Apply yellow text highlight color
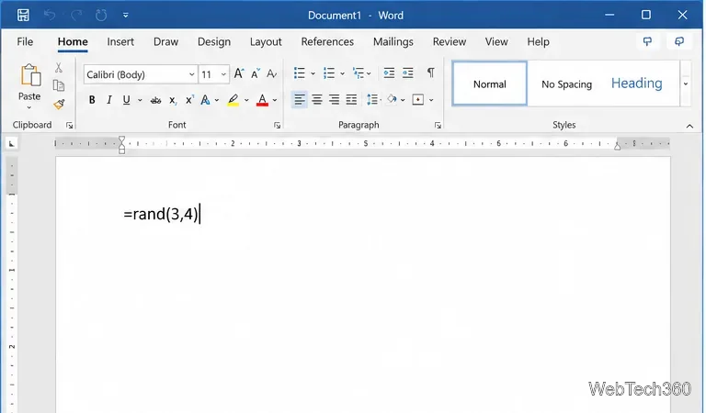Image resolution: width=706 pixels, height=413 pixels. 233,100
